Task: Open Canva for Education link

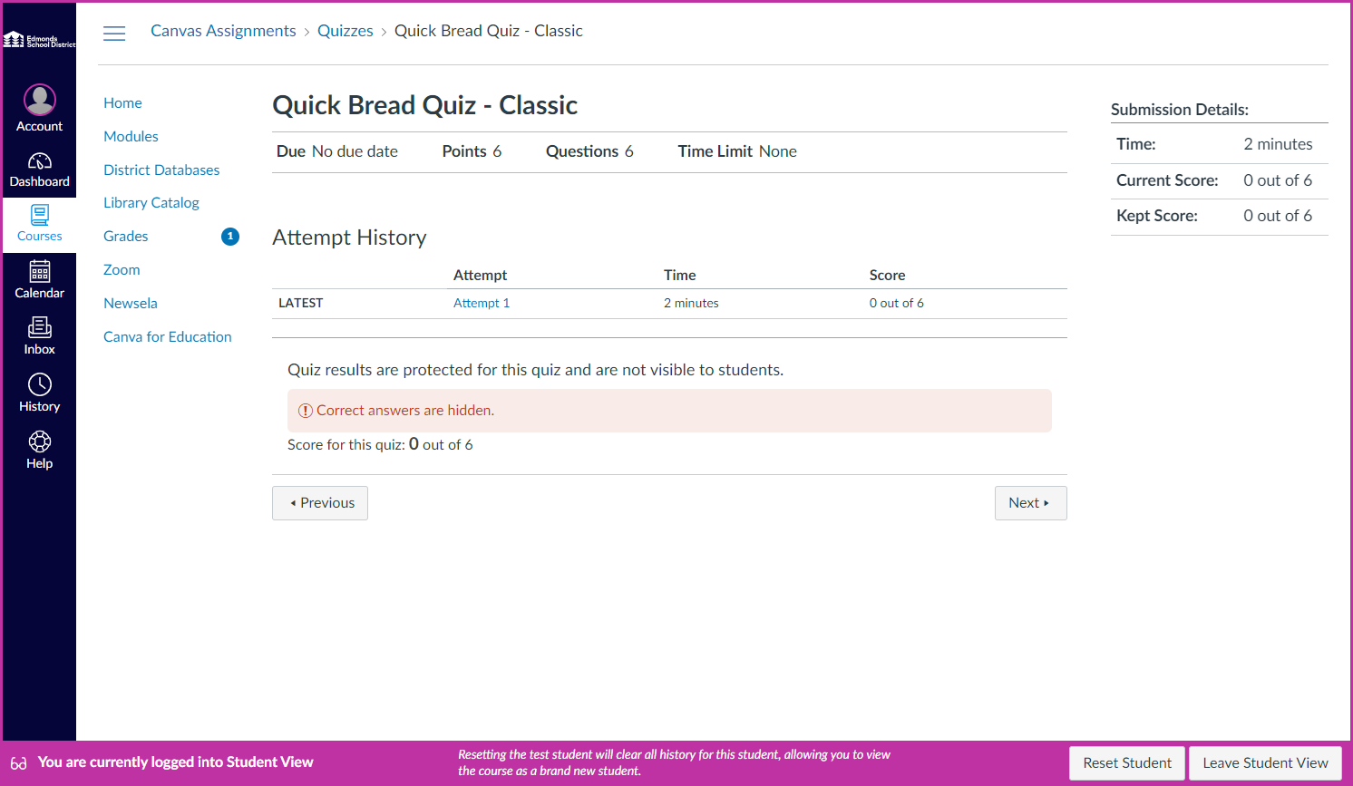Action: pyautogui.click(x=168, y=337)
